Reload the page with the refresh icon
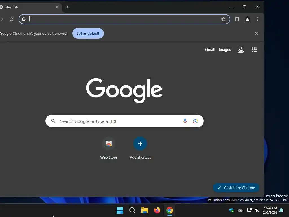This screenshot has height=217, width=289. pos(12,19)
